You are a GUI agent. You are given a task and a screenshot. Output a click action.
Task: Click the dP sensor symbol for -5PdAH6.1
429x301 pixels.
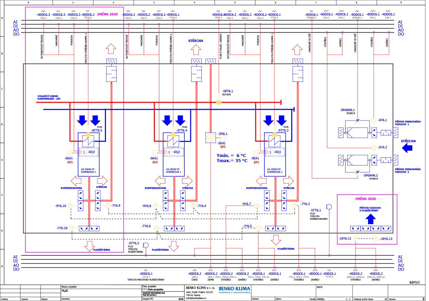[358, 120]
